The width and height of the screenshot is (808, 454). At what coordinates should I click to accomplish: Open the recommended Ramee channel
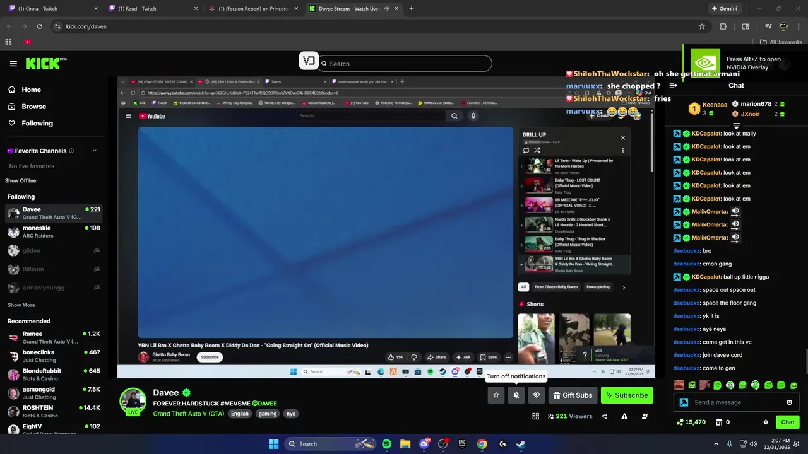click(54, 337)
